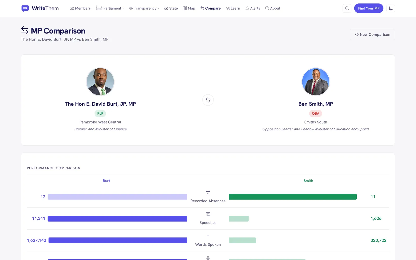Open the About page link
Image resolution: width=416 pixels, height=260 pixels.
click(273, 8)
